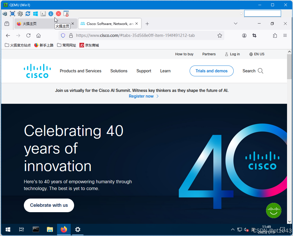The image size is (293, 236).
Task: Click the first QEMU toolbar icon
Action: (x=5, y=14)
